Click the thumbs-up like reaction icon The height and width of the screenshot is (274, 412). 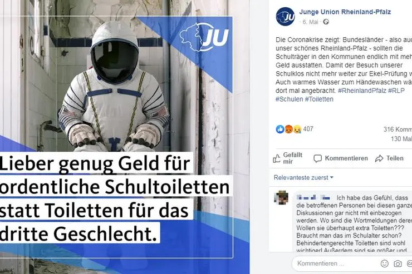280,129
